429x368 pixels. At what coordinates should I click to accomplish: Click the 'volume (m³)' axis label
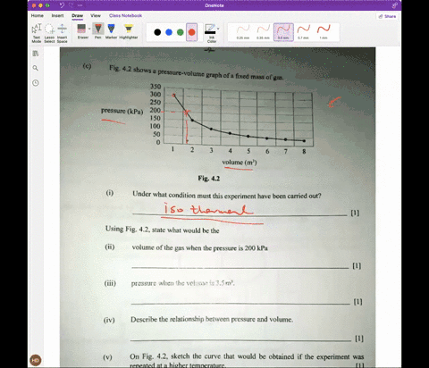[240, 163]
